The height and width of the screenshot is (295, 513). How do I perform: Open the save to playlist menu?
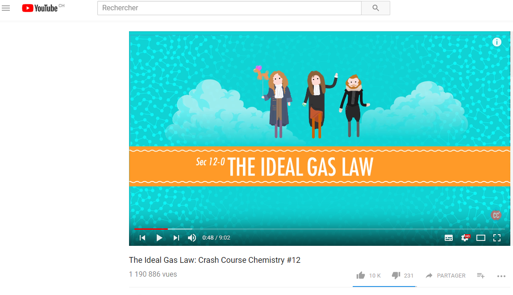point(480,276)
